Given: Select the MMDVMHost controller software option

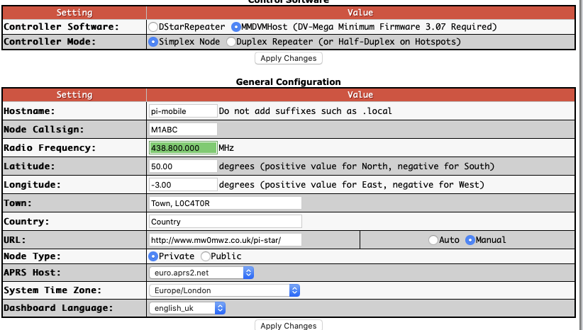Looking at the screenshot, I should [235, 27].
